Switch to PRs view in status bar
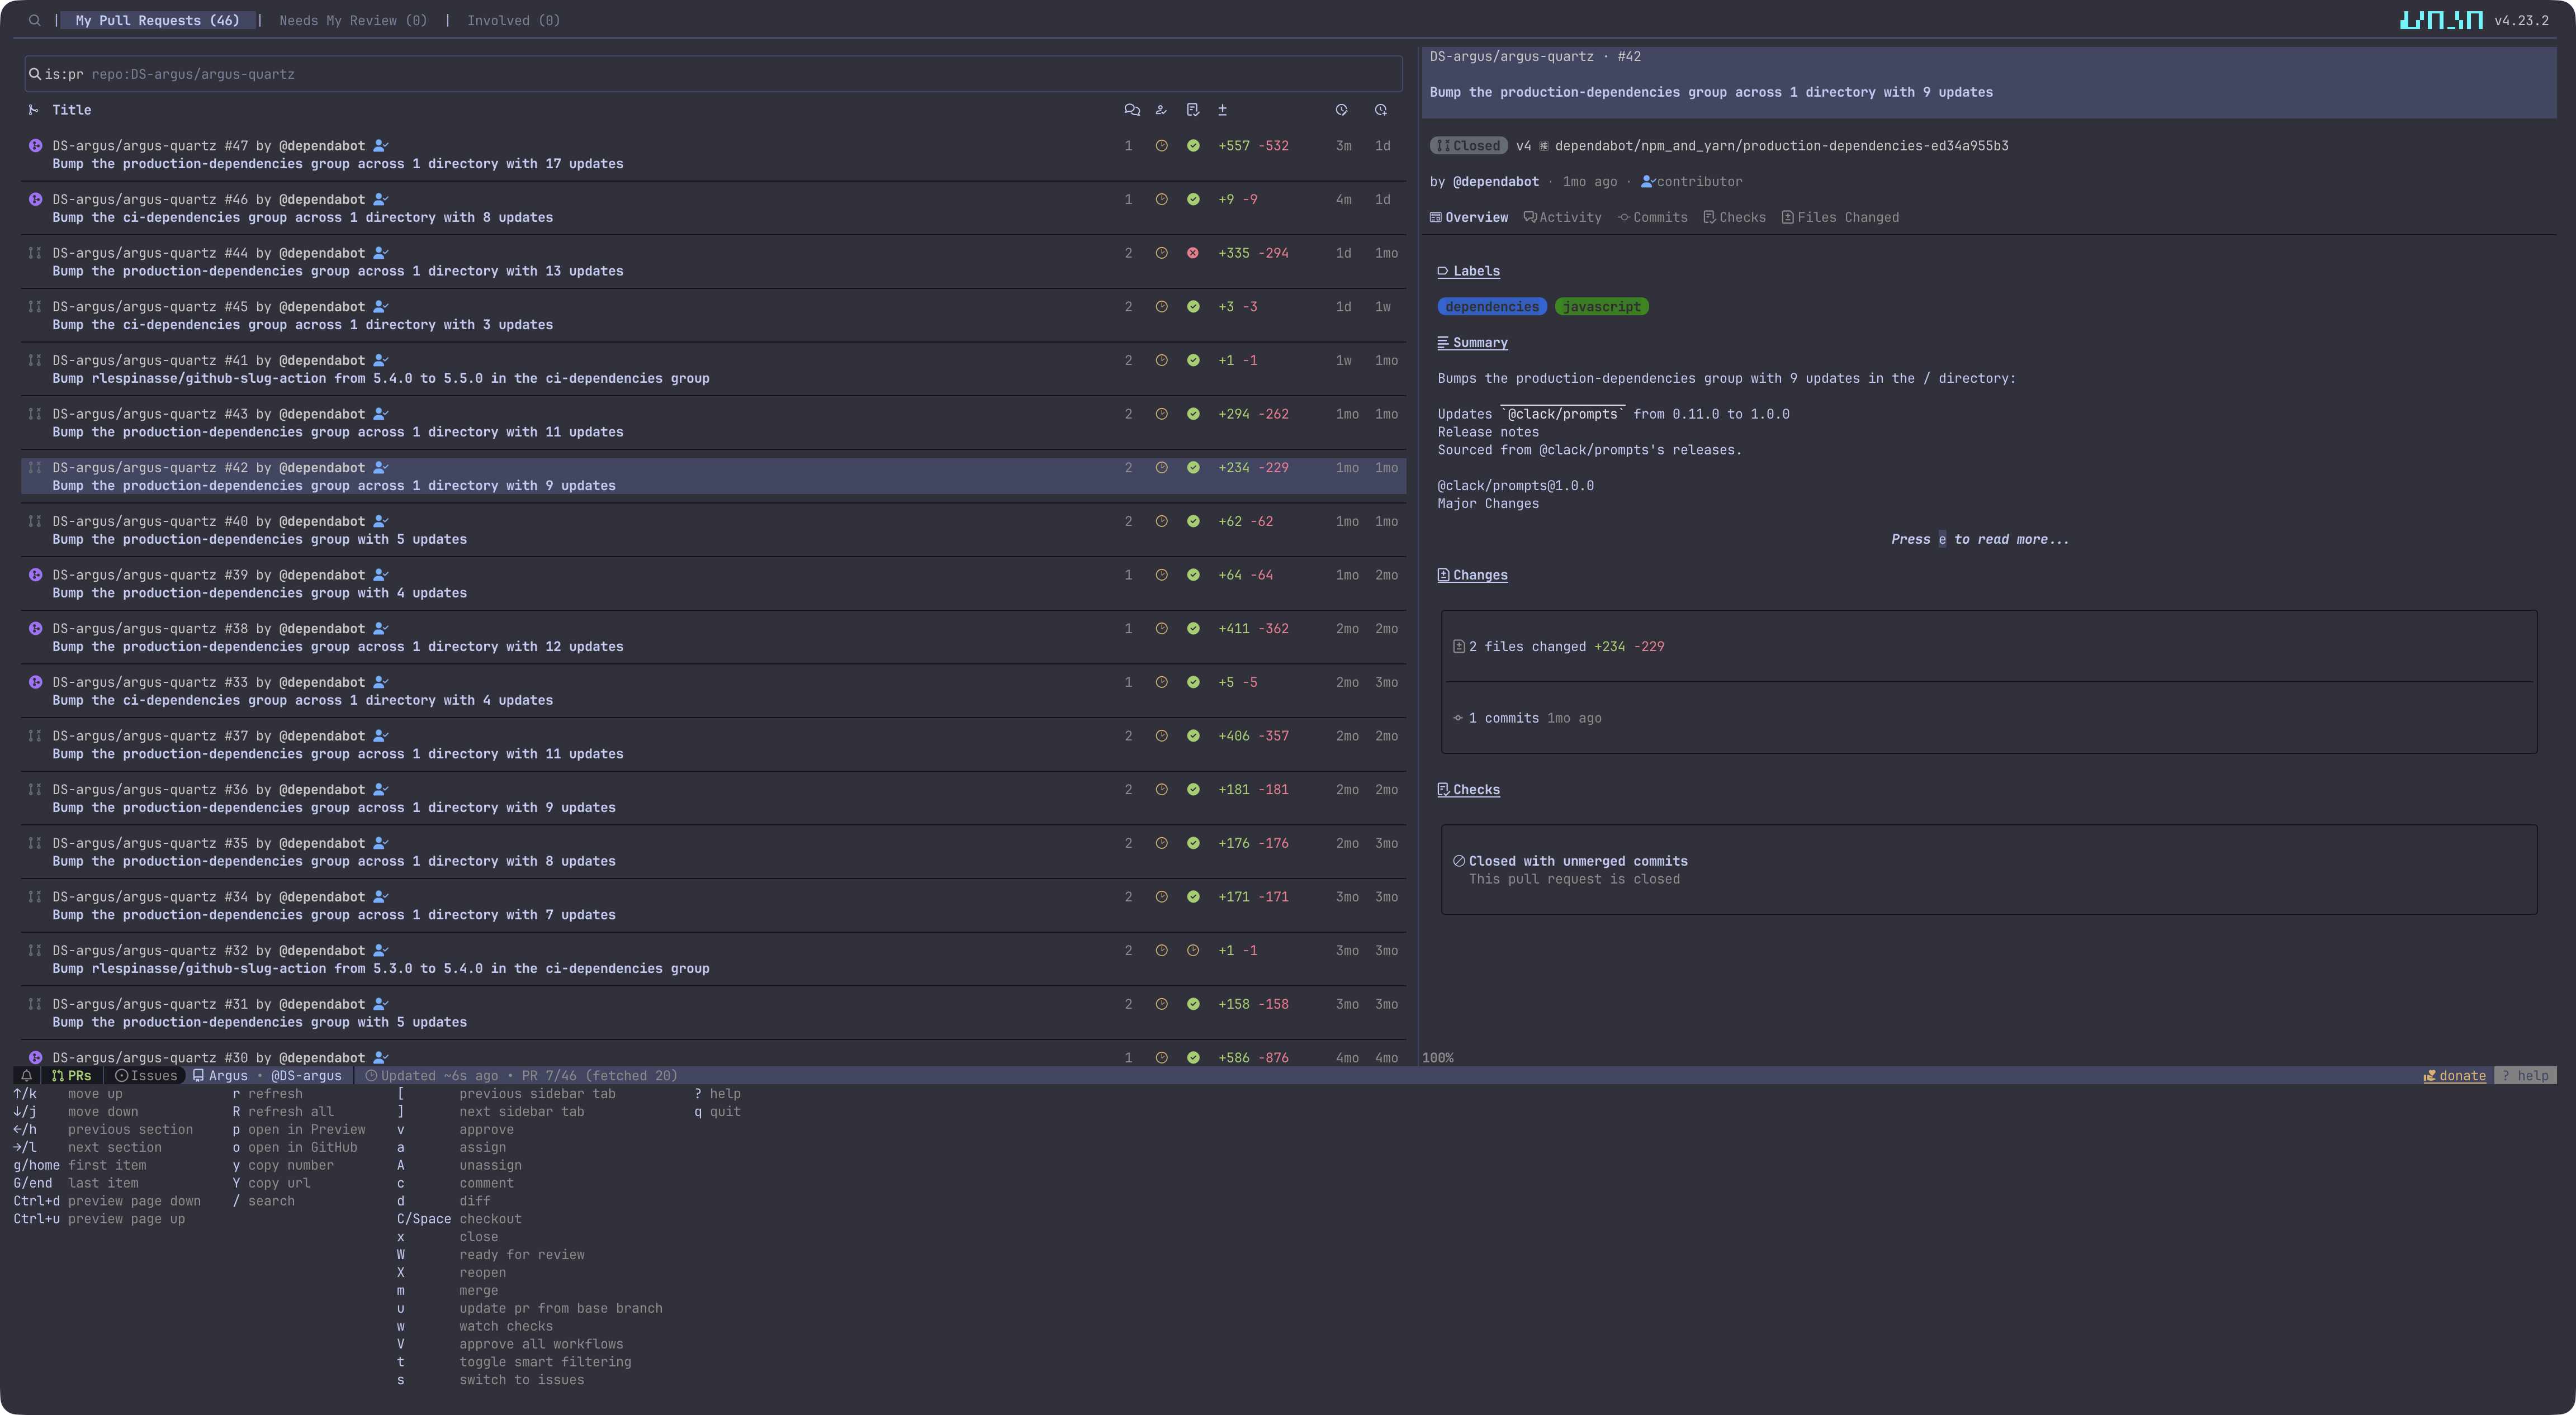 pos(72,1076)
